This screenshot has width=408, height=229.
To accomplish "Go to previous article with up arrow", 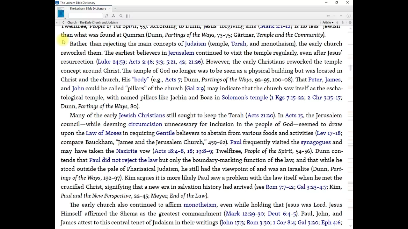I will click(337, 23).
